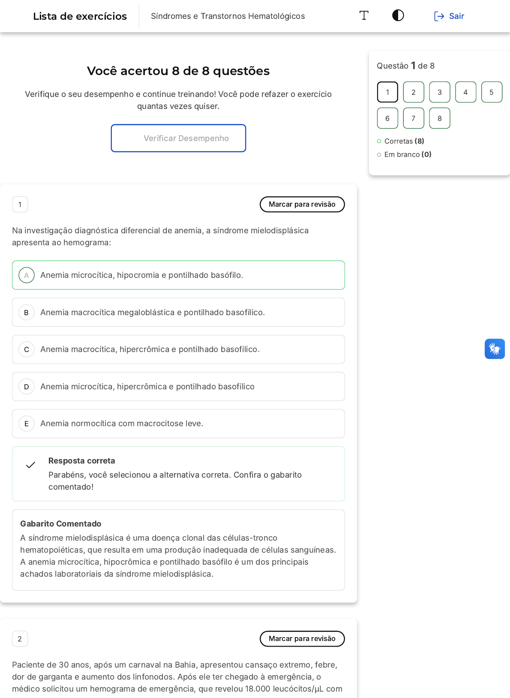The image size is (510, 698).
Task: Navigate to question 5 box
Action: pos(492,92)
